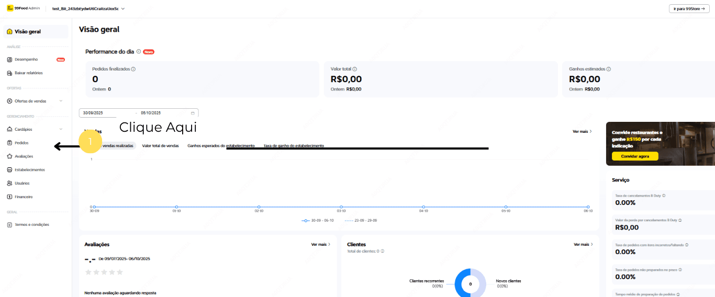Click the Financeiro wallet icon
The width and height of the screenshot is (715, 297).
(9, 197)
